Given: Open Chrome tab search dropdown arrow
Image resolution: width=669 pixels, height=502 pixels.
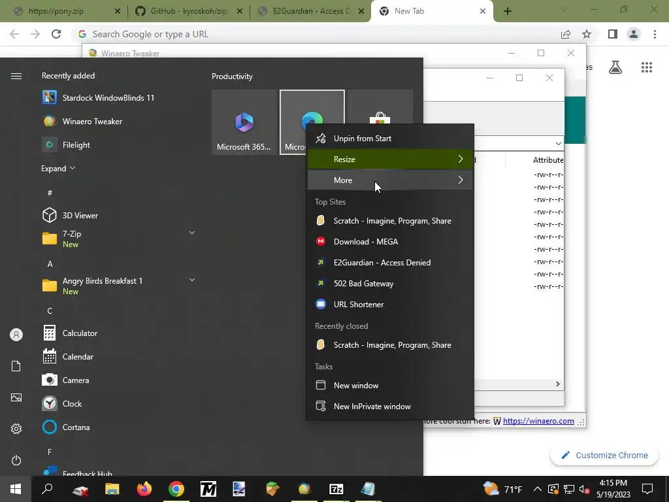Looking at the screenshot, I should [x=563, y=9].
